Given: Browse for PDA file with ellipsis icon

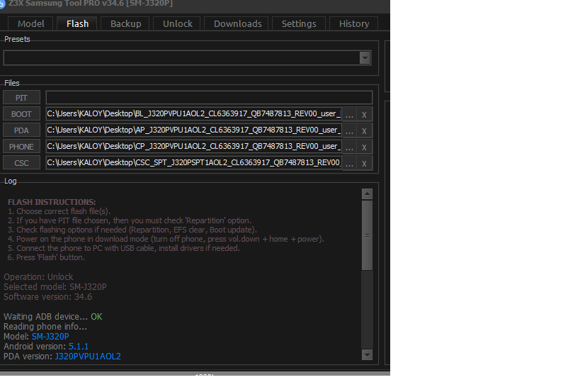Looking at the screenshot, I should pyautogui.click(x=349, y=130).
